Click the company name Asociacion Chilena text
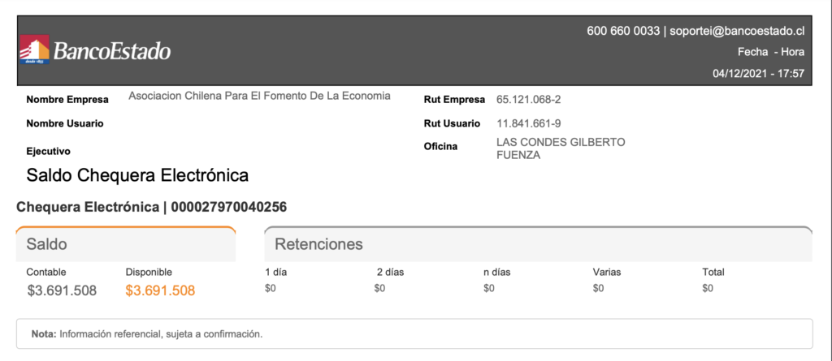 (259, 96)
